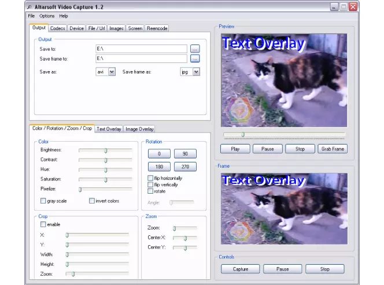
Task: Select the Color / Rotation / Zoom / Crop tab
Action: tap(62, 128)
